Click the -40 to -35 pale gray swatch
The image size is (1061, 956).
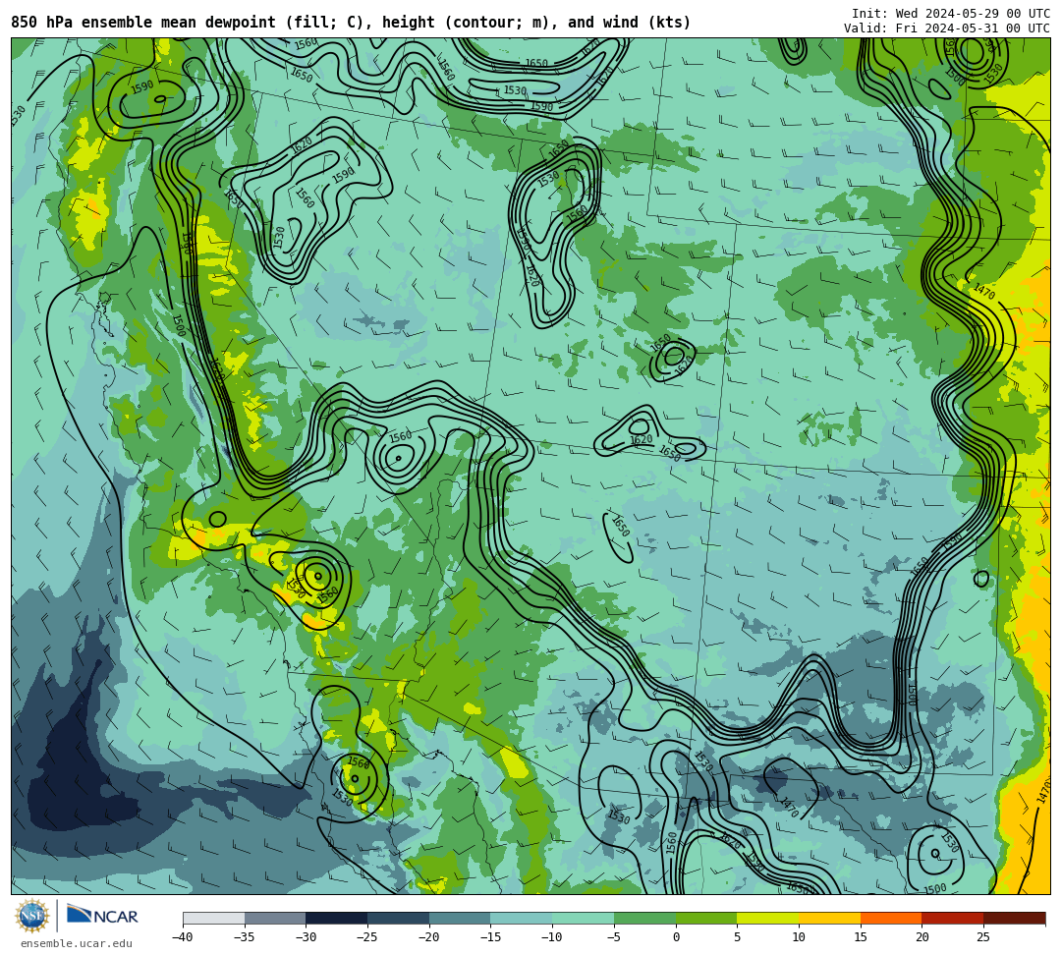(214, 918)
